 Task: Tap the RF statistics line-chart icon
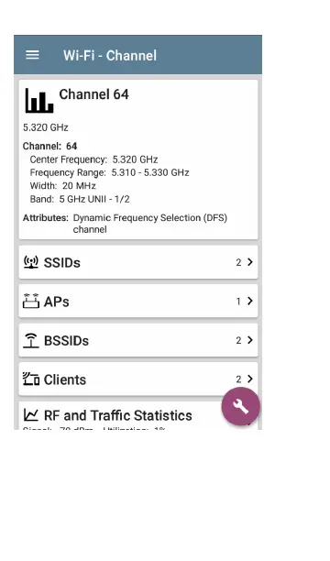coord(31,415)
